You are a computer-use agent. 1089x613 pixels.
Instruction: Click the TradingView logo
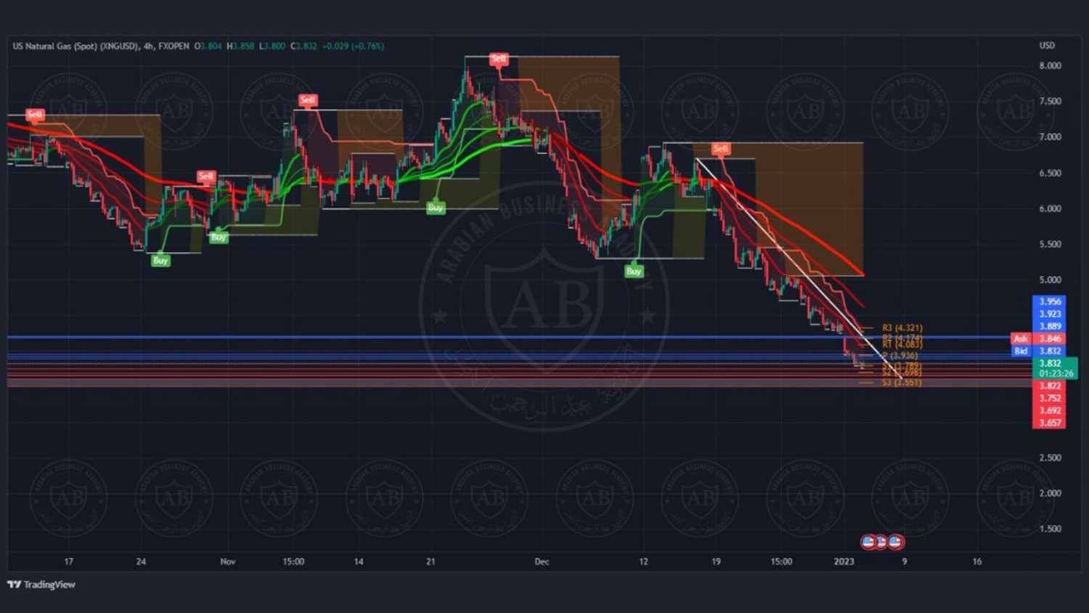pyautogui.click(x=41, y=585)
